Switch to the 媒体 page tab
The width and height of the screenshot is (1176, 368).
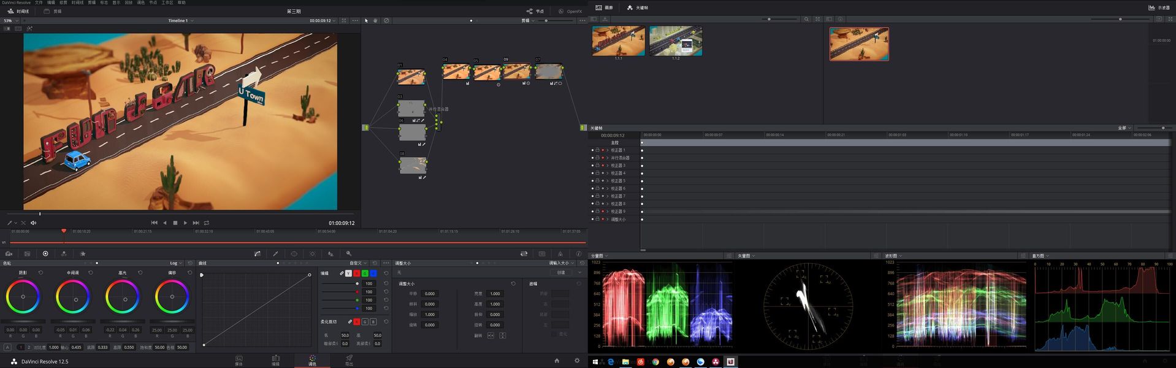[239, 361]
